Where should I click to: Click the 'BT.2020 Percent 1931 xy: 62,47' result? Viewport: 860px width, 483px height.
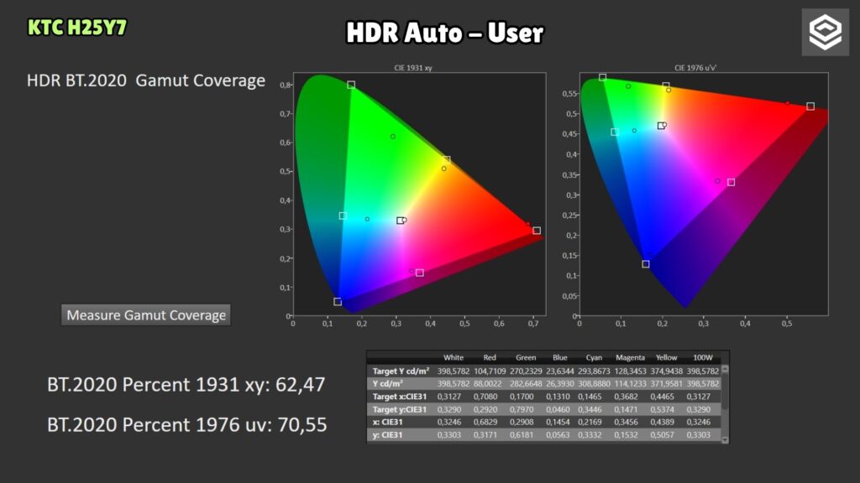click(186, 384)
